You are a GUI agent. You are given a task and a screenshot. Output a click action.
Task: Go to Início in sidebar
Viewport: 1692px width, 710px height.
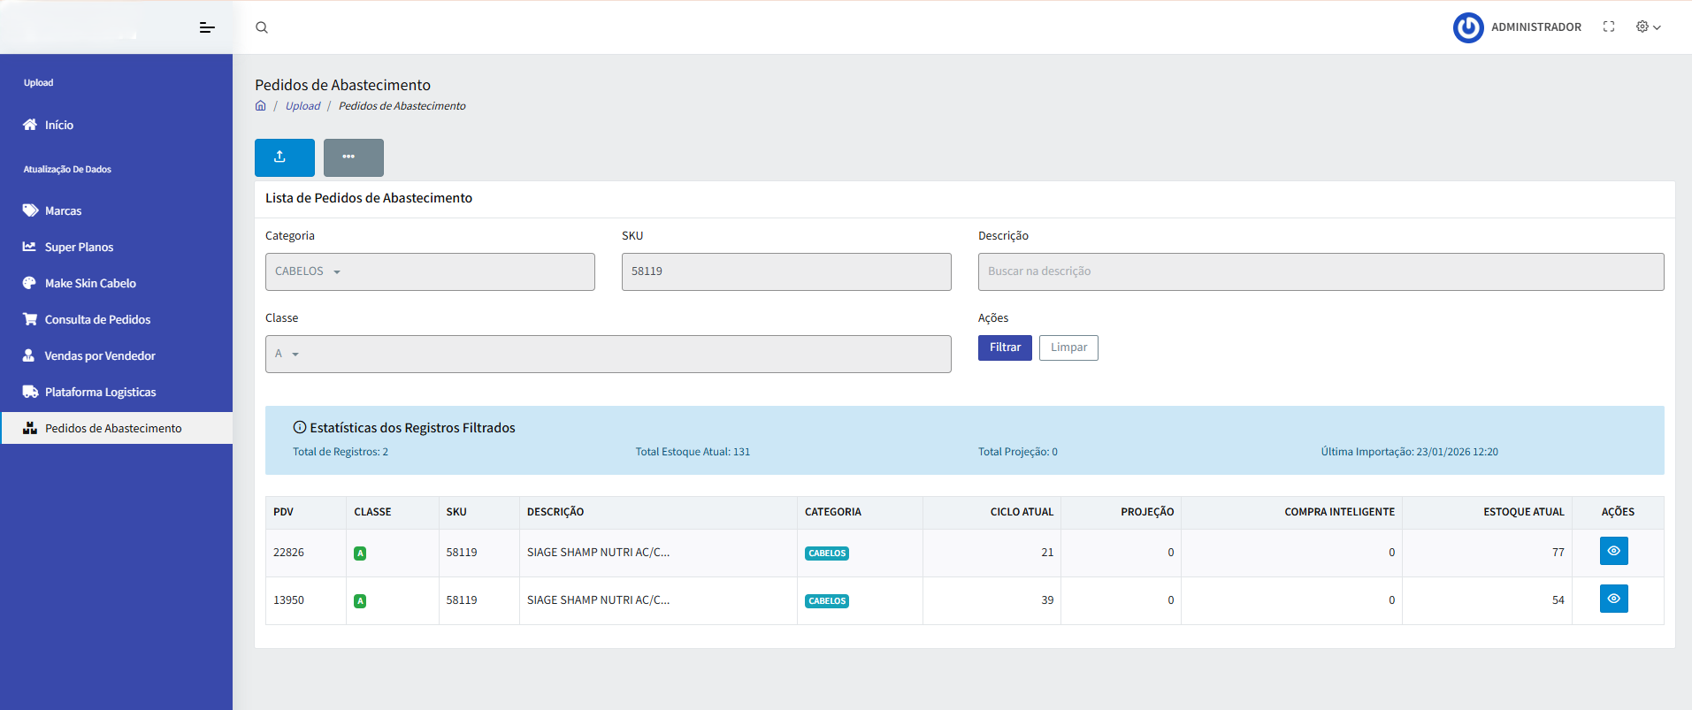[x=59, y=126]
